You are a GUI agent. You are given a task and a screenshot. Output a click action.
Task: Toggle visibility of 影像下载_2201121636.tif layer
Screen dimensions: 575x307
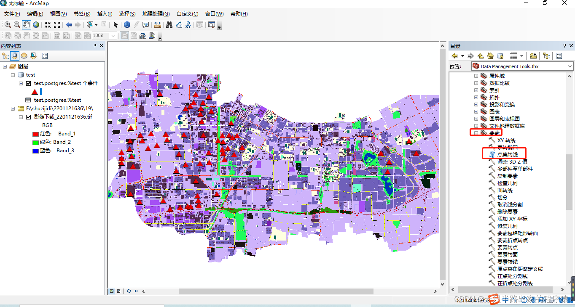pyautogui.click(x=29, y=117)
